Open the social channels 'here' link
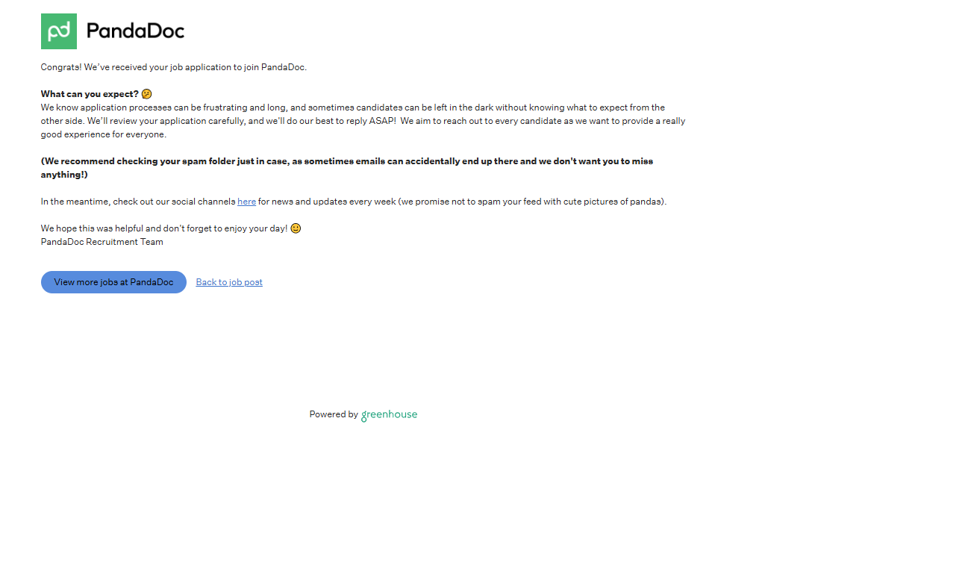The image size is (968, 586). pos(246,202)
